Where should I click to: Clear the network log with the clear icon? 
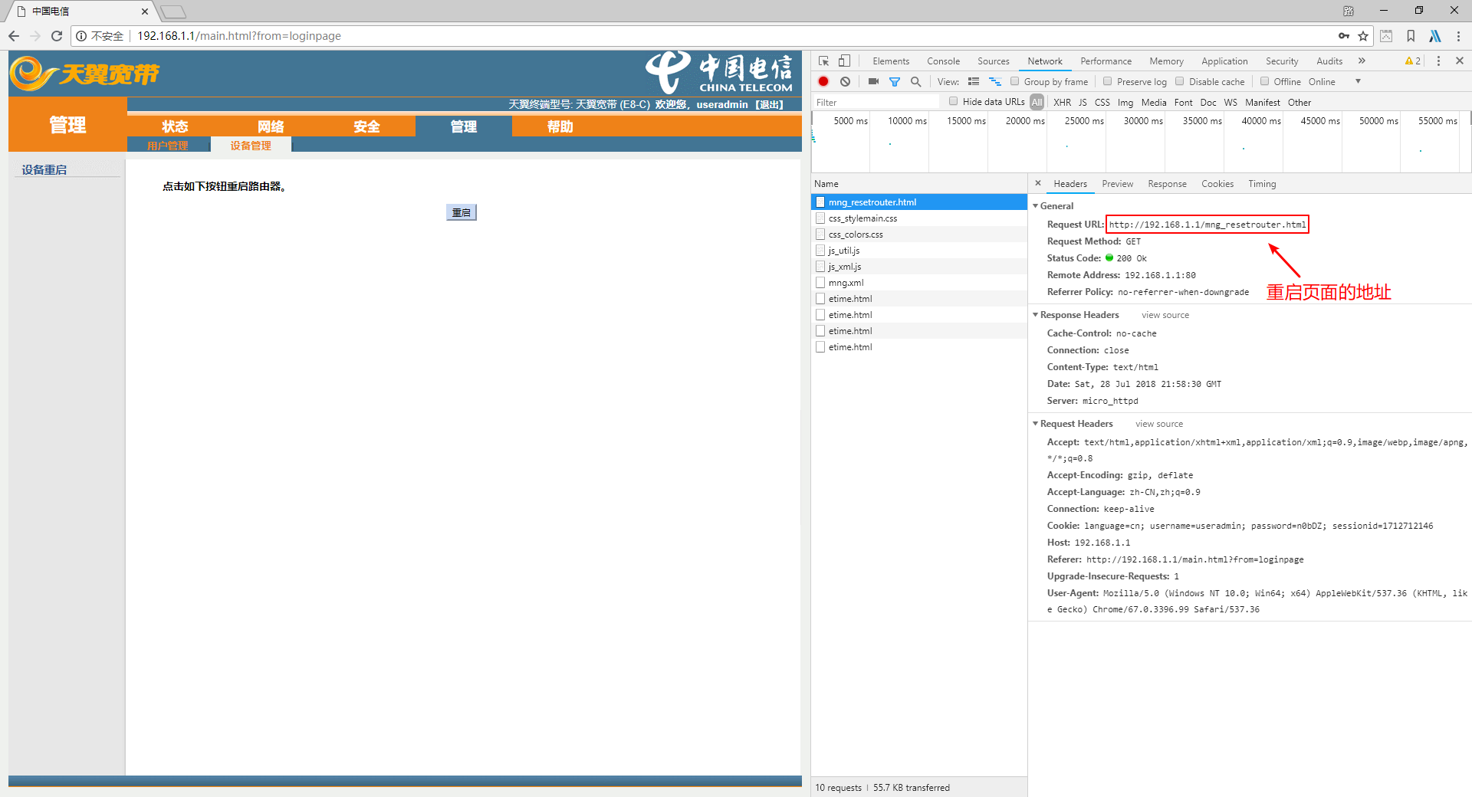[845, 81]
